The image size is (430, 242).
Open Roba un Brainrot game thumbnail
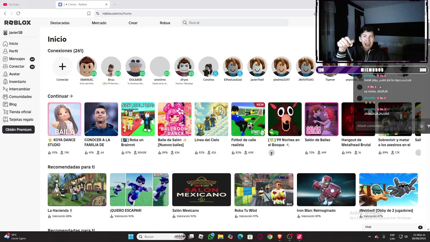(138, 119)
